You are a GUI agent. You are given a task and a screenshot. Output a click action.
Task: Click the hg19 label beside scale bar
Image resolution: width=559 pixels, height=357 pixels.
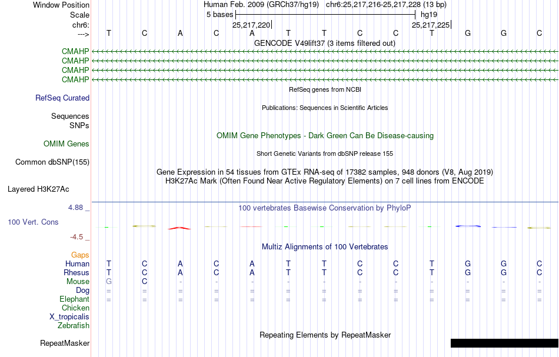[429, 15]
